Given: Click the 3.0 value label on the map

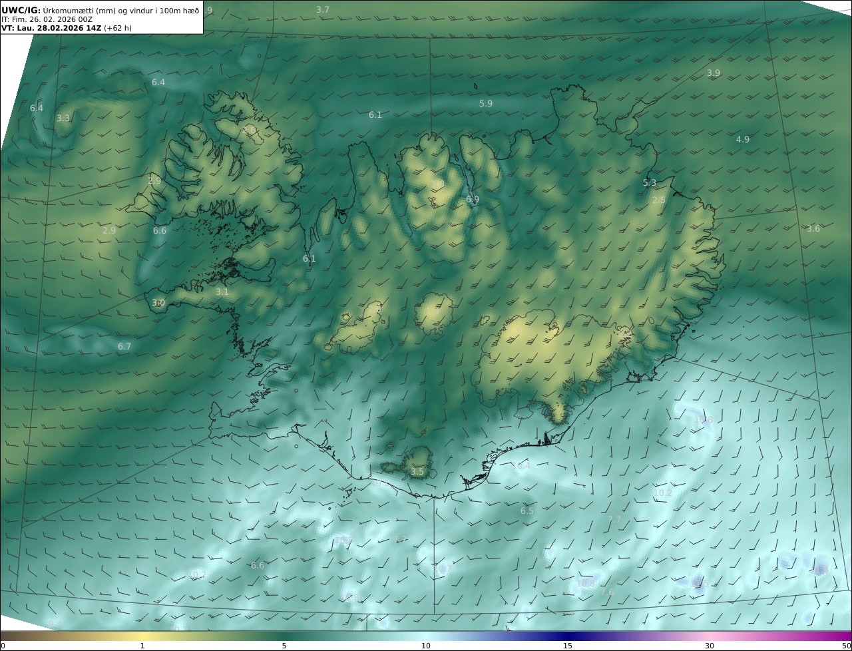Looking at the screenshot, I should (158, 302).
